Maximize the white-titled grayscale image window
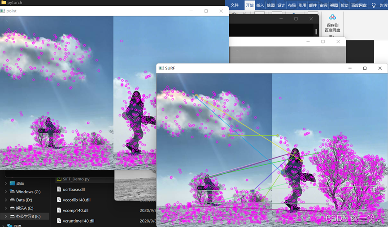The height and width of the screenshot is (227, 388). [x=323, y=42]
